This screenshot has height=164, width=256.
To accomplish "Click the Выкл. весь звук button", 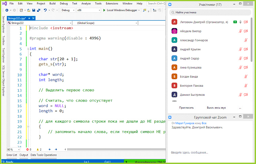I will click(216, 108).
